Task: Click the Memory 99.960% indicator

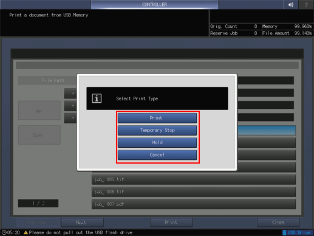Action: tap(287, 27)
